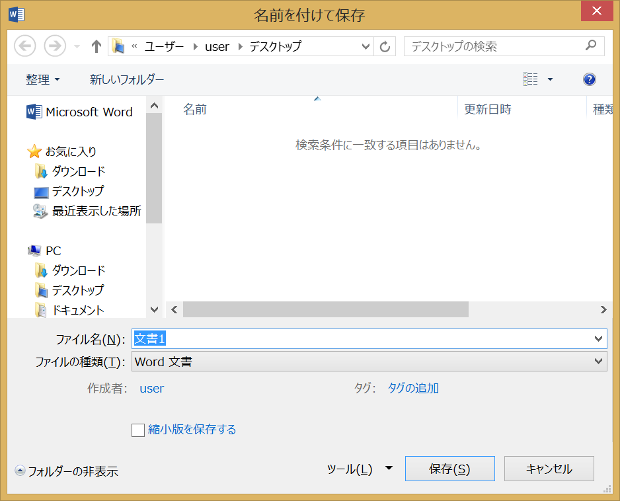620x501 pixels.
Task: Open 最近表示した場所
Action: (x=88, y=211)
